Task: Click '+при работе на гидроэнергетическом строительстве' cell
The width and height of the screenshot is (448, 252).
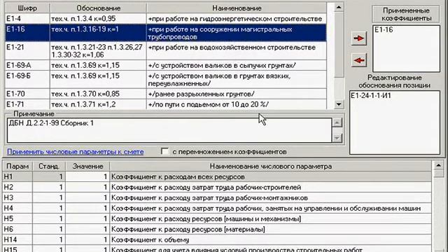Action: pos(237,19)
